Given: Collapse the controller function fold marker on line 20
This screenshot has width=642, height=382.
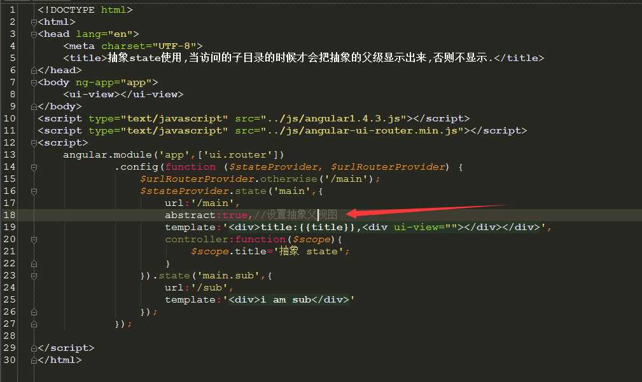Looking at the screenshot, I should (x=34, y=239).
